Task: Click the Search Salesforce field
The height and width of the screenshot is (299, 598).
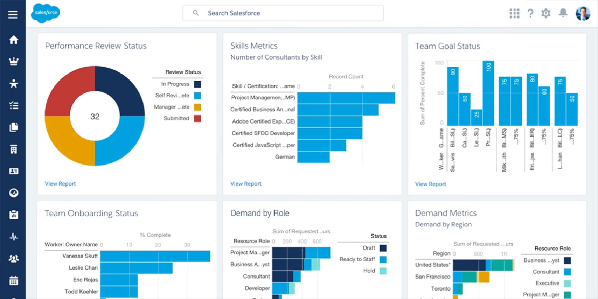Action: click(x=283, y=13)
